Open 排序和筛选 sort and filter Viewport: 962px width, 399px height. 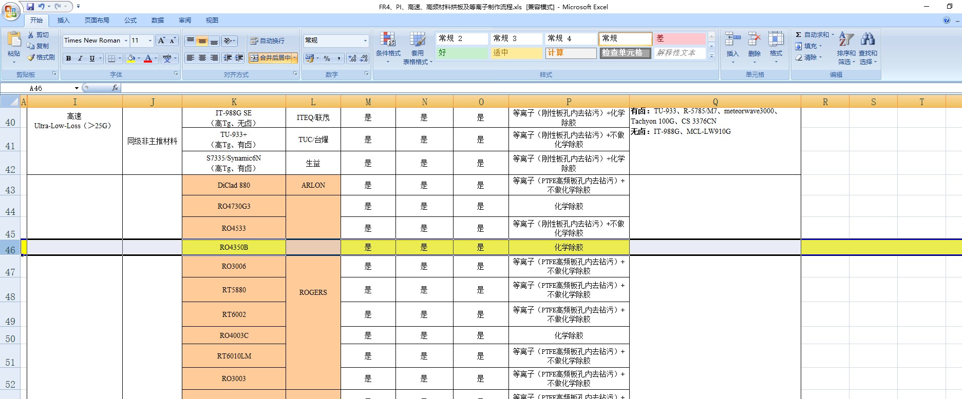pyautogui.click(x=846, y=47)
